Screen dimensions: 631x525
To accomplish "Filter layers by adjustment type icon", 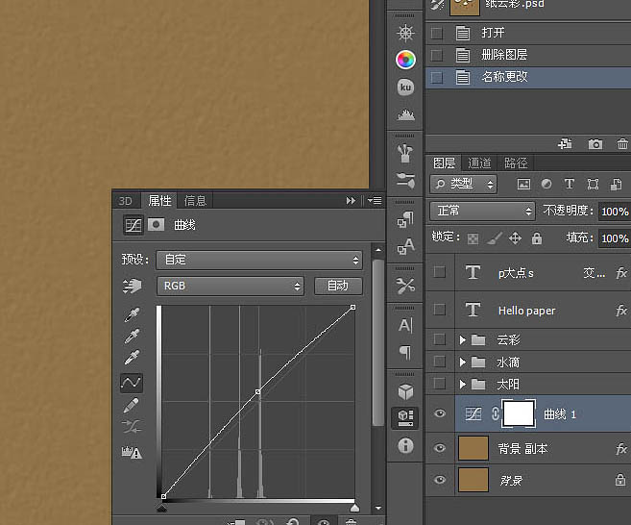I will click(546, 184).
